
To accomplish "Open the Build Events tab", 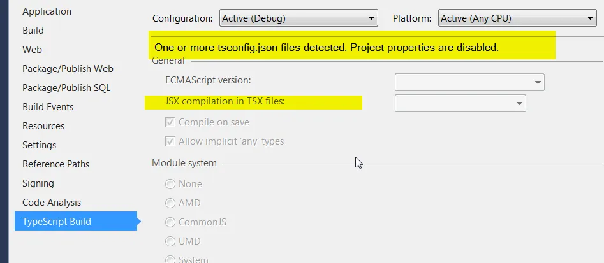I will (48, 107).
